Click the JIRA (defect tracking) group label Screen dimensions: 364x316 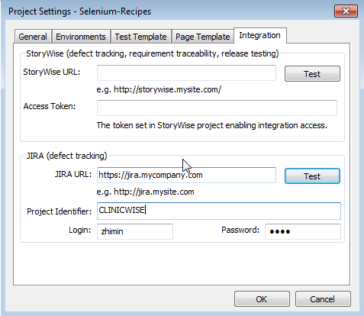pos(67,156)
